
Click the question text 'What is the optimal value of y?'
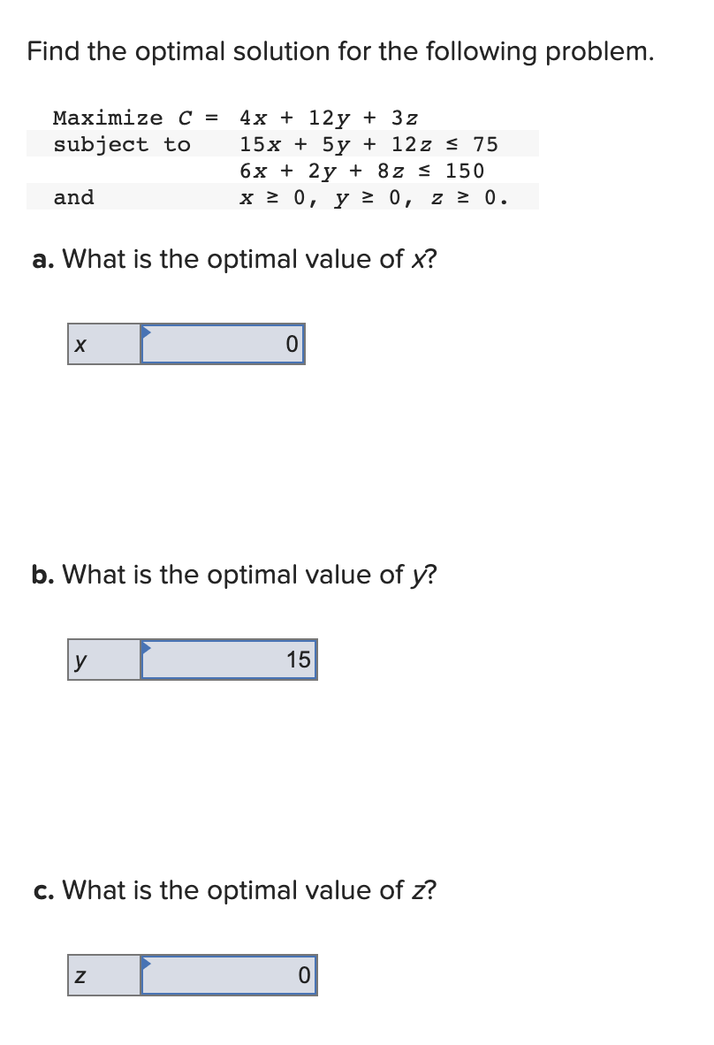(x=247, y=575)
